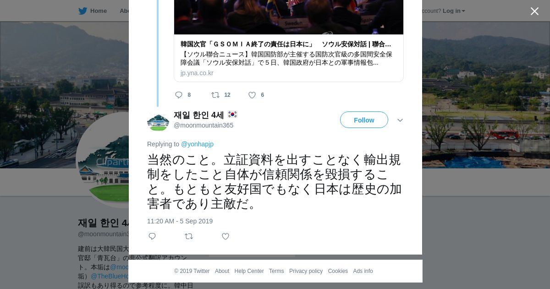Click the 11:20 AM - 5 Sep 2019 timestamp
The height and width of the screenshot is (289, 550).
180,221
